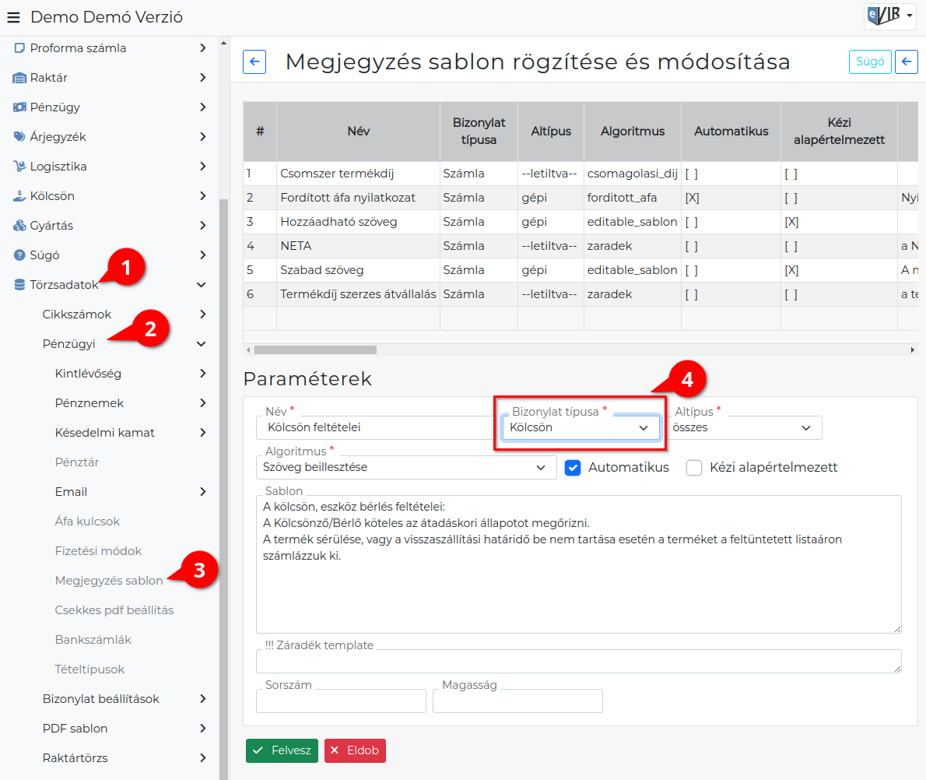Viewport: 926px width, 780px height.
Task: Open the Bizonylat típusa dropdown
Action: tap(580, 427)
